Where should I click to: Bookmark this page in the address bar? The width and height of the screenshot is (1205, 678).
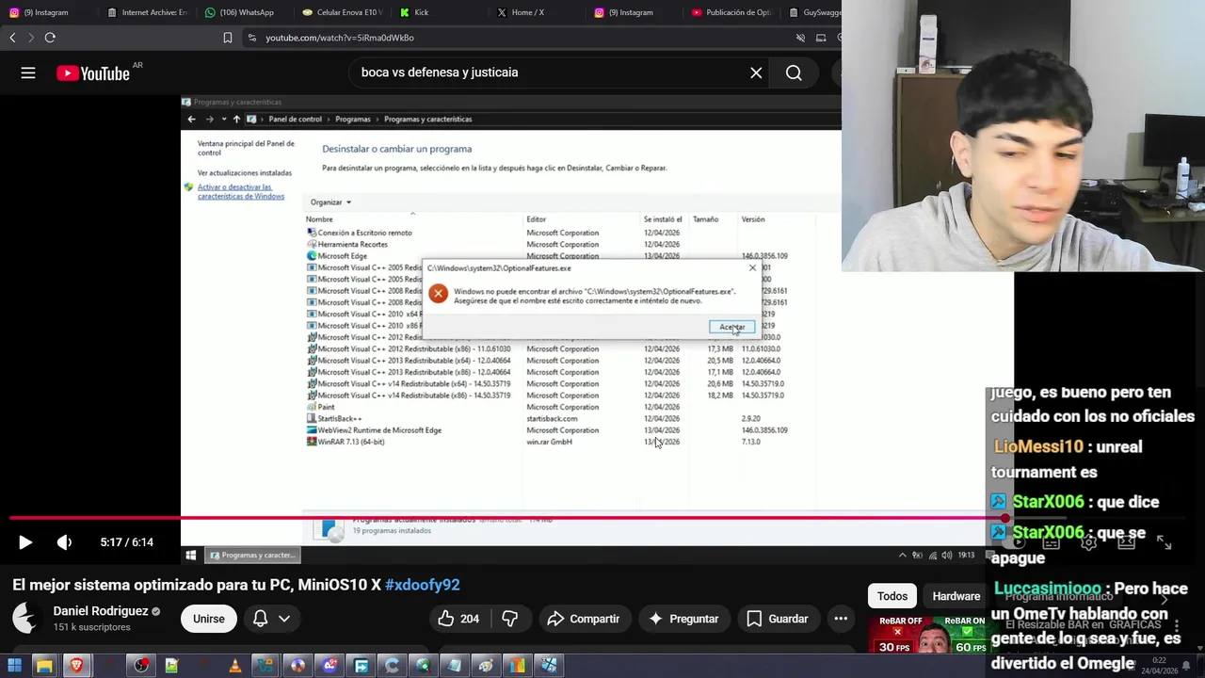(227, 38)
